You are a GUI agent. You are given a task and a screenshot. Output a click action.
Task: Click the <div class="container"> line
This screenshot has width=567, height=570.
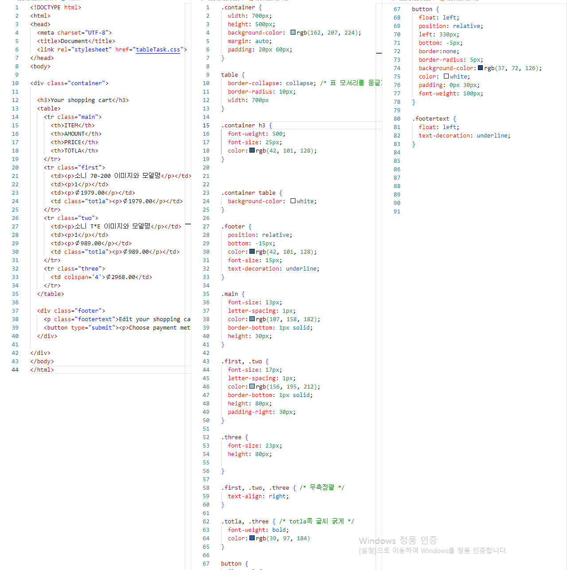tap(70, 83)
